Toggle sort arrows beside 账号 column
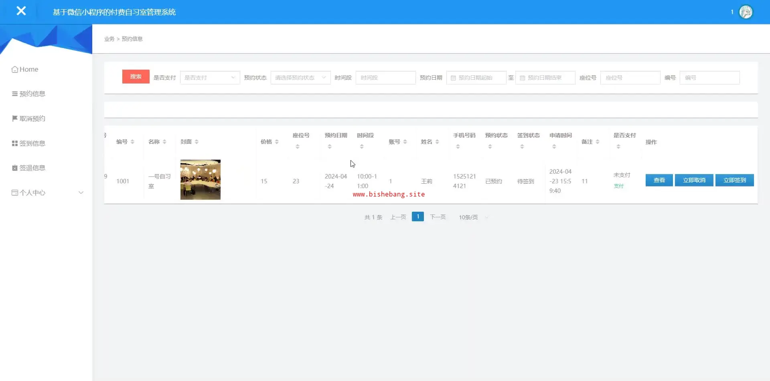 (x=405, y=142)
